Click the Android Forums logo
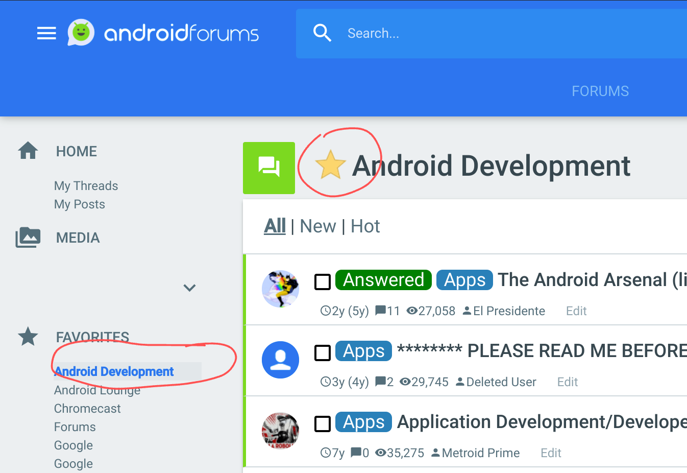Screen dimensions: 687x473 tap(163, 33)
